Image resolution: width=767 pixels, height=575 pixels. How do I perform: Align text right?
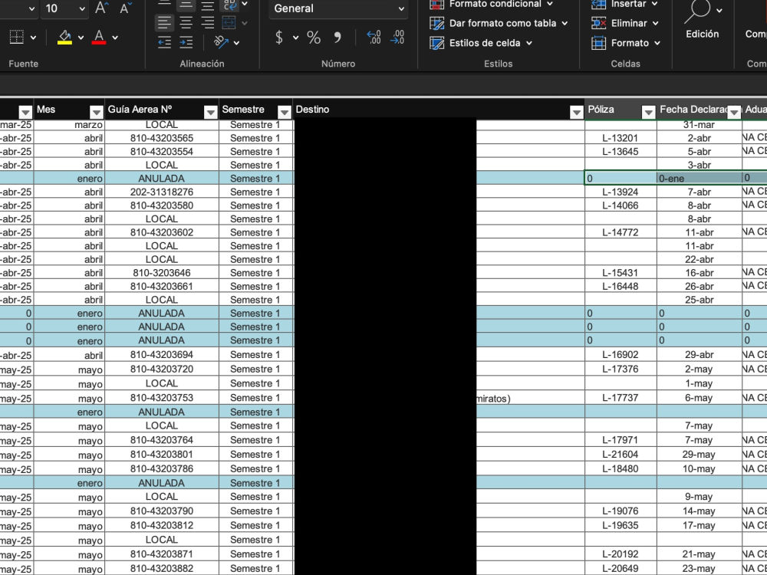(x=207, y=22)
